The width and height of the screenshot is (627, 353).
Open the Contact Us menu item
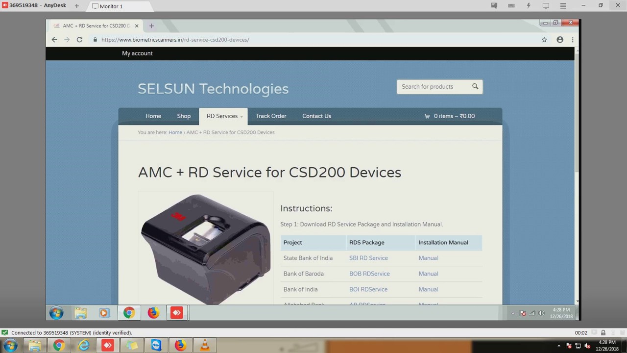pos(316,116)
